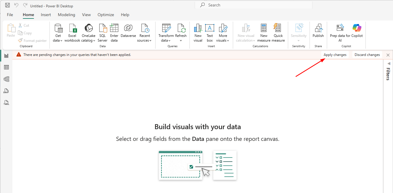Click the Discard changes button
Screen dimensions: 393x193
point(367,55)
